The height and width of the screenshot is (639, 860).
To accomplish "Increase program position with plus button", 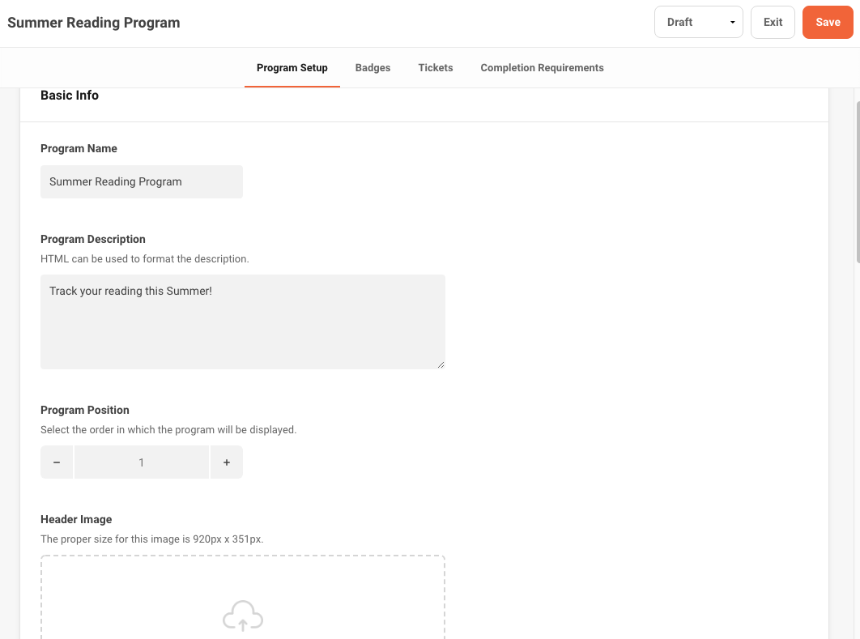I will (227, 462).
